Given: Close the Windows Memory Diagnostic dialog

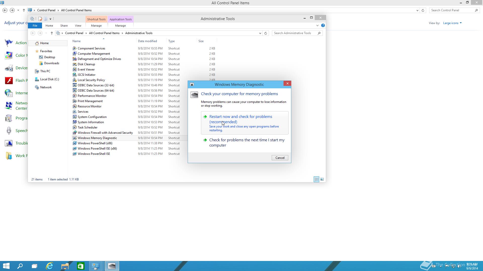Looking at the screenshot, I should point(287,84).
